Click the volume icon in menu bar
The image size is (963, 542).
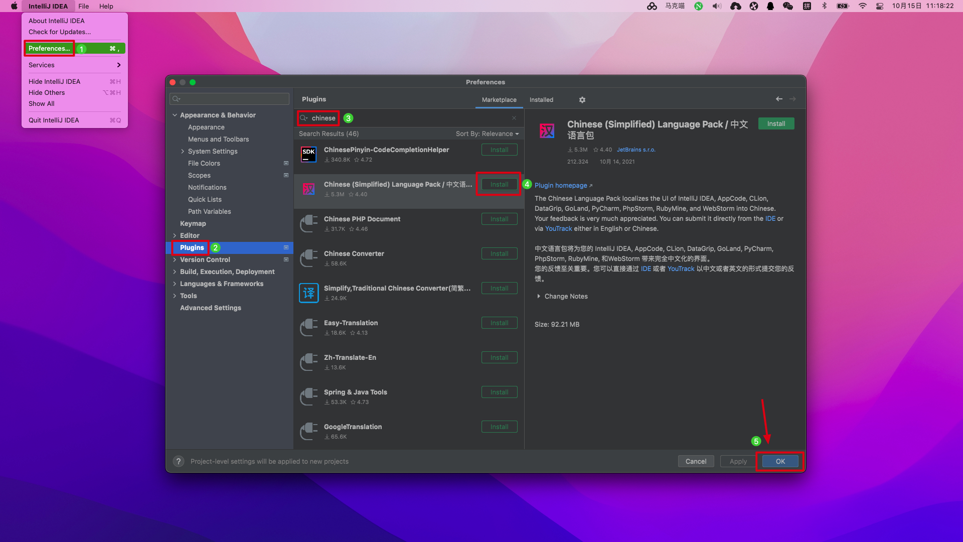tap(717, 6)
